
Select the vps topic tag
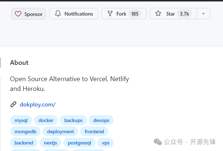click(106, 142)
